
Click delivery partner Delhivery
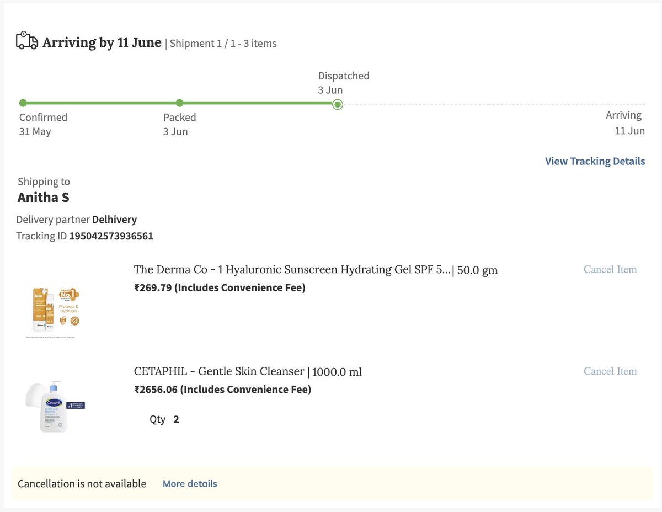click(114, 220)
